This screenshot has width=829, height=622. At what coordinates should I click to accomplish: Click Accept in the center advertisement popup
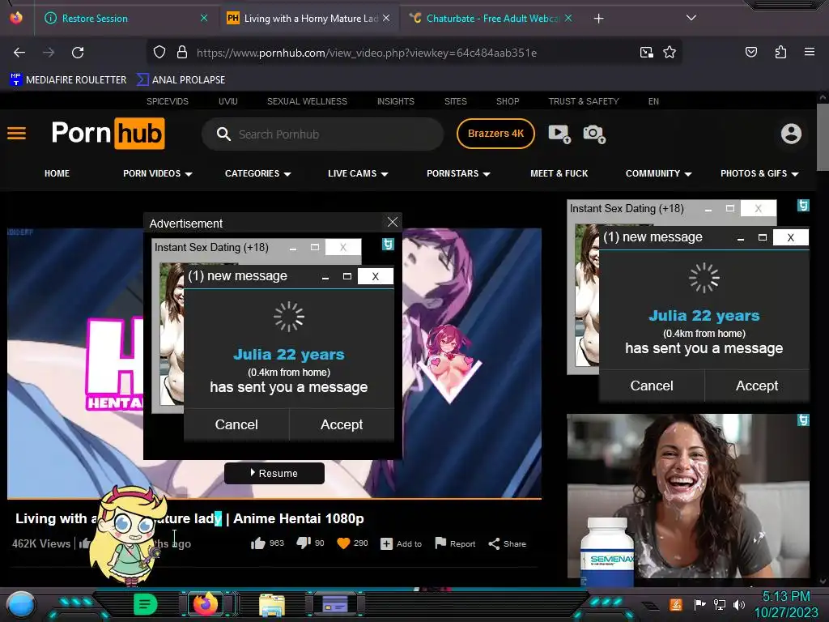point(342,424)
